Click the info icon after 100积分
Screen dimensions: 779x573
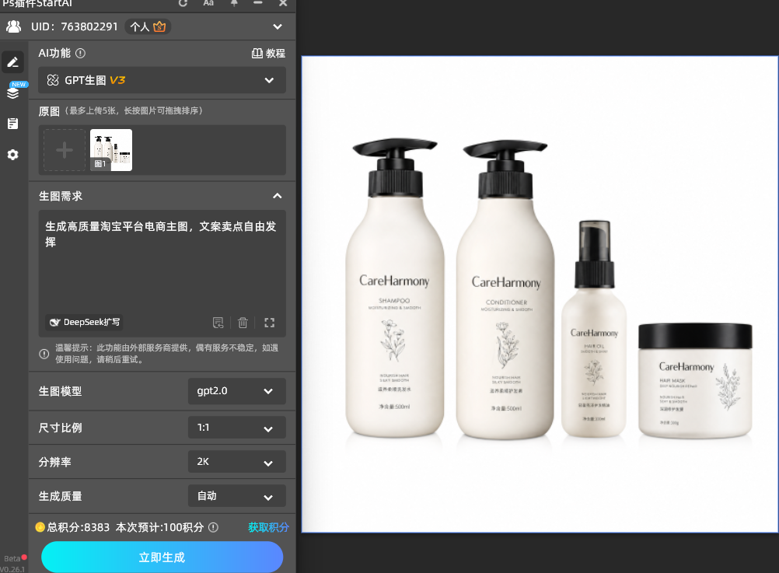coord(213,527)
